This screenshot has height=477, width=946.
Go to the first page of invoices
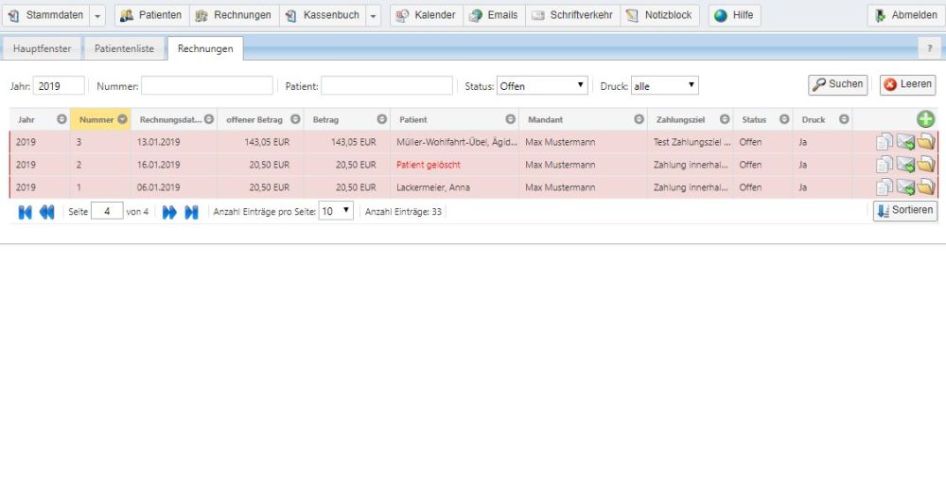(25, 212)
